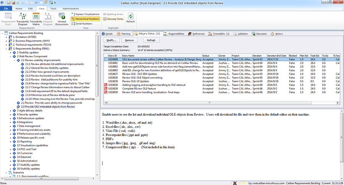Screen dimensions: 344x185
Task: Click the Modify... button
Action: (x=112, y=40)
